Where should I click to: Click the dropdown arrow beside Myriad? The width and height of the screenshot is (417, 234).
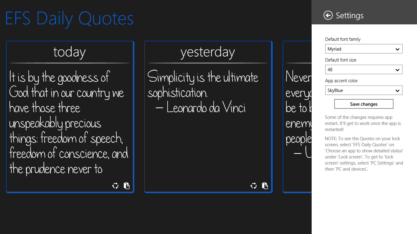(x=397, y=49)
